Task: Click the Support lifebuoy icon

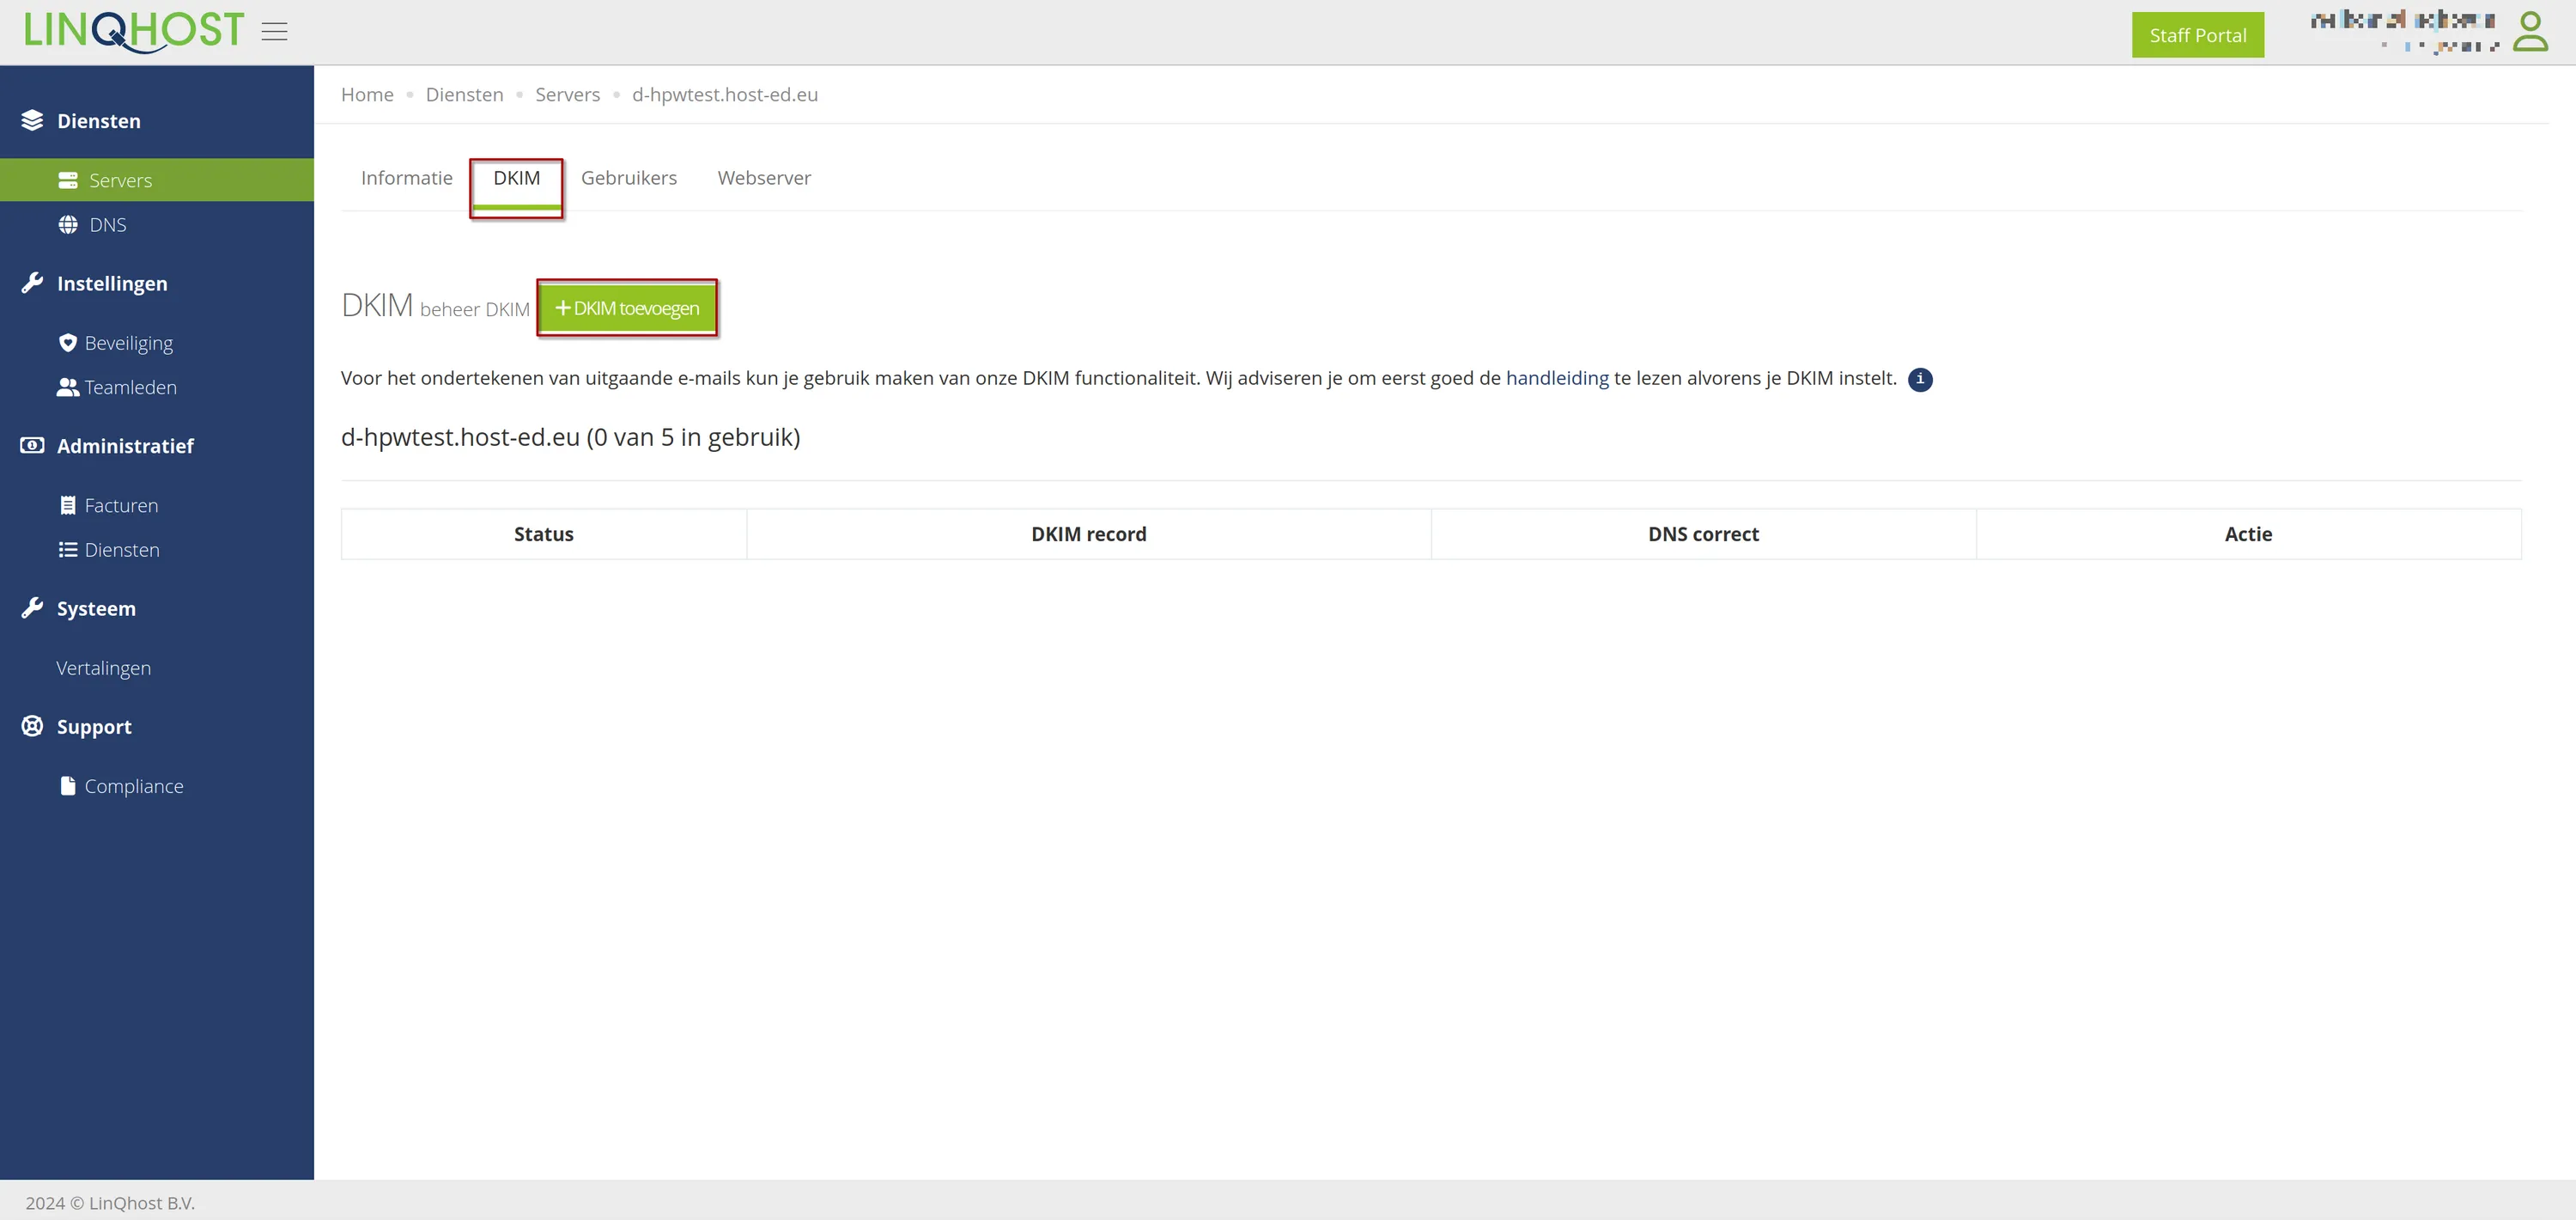Action: (x=32, y=727)
